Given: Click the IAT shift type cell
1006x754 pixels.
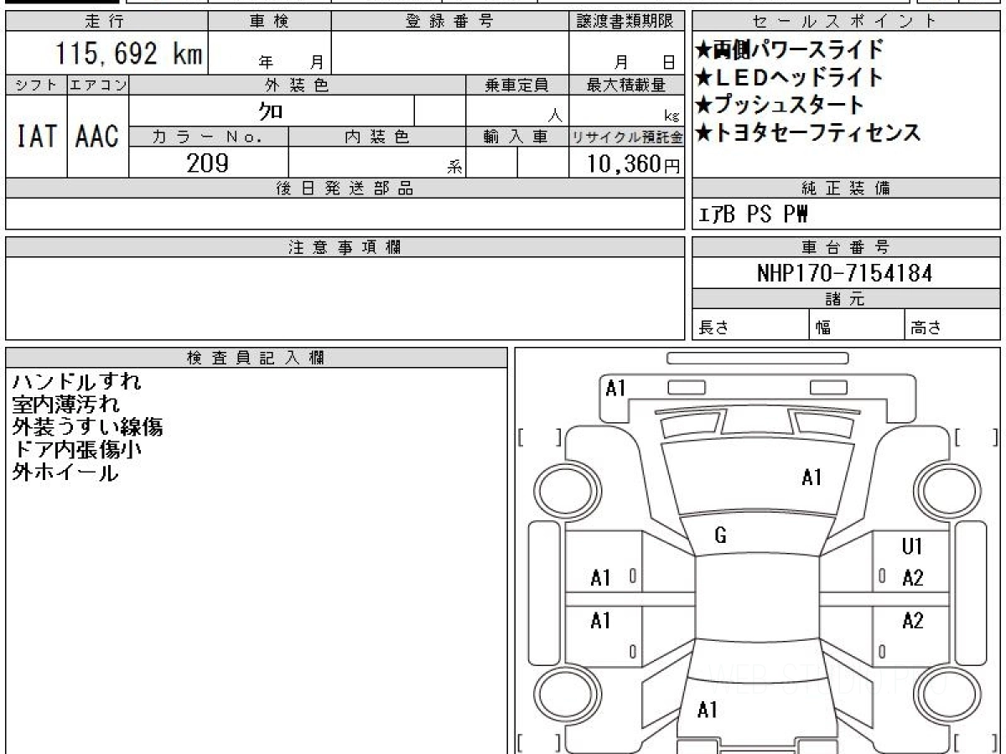Looking at the screenshot, I should pyautogui.click(x=36, y=136).
